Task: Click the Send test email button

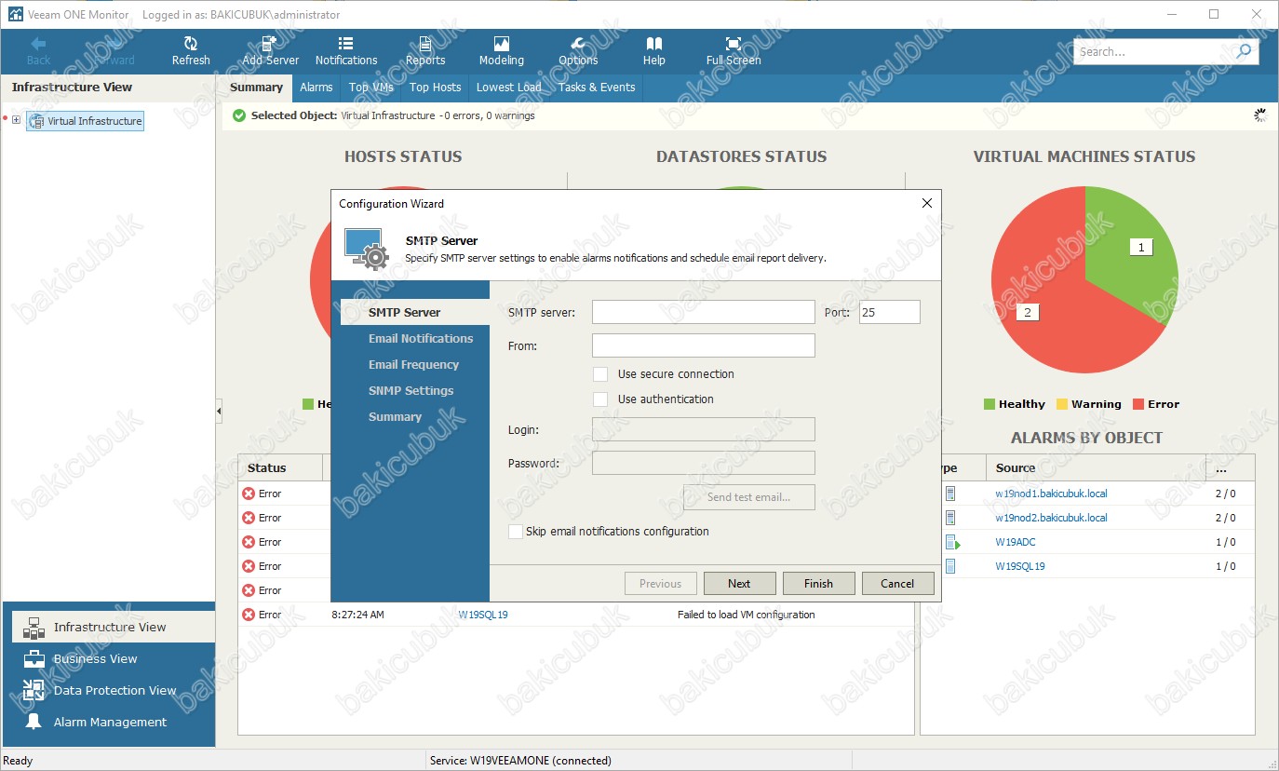Action: coord(748,497)
